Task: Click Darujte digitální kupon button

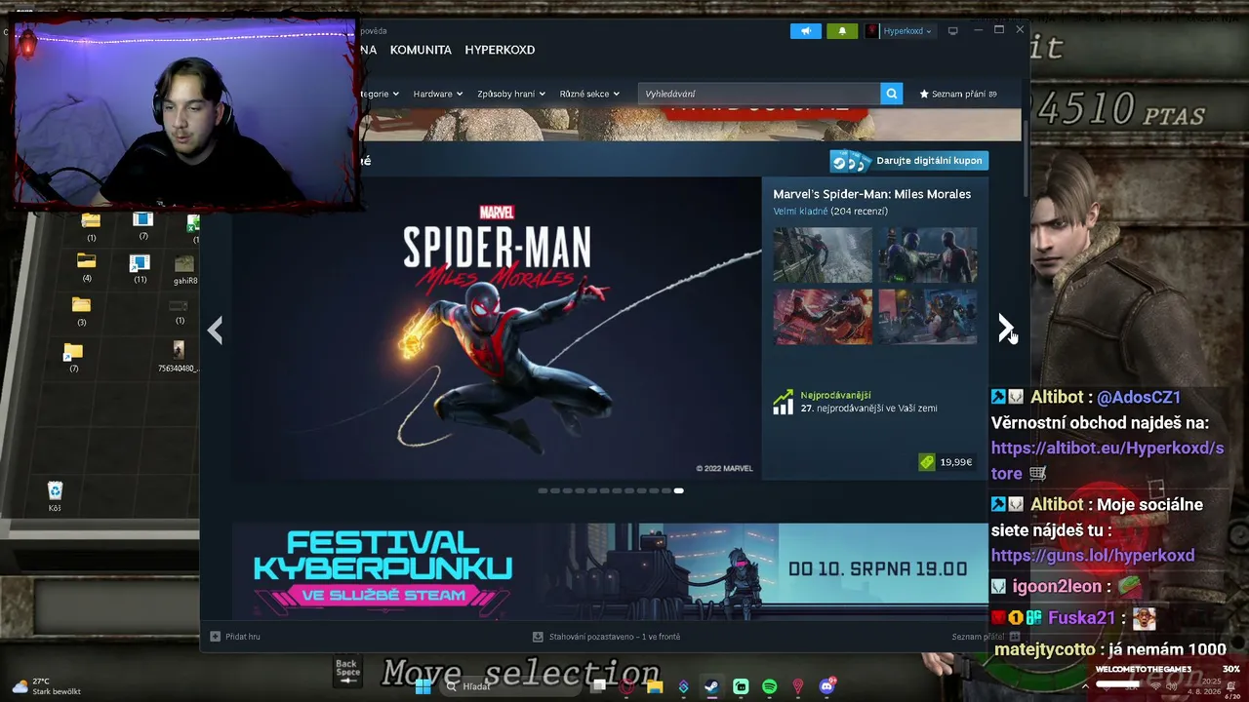Action: [x=908, y=161]
